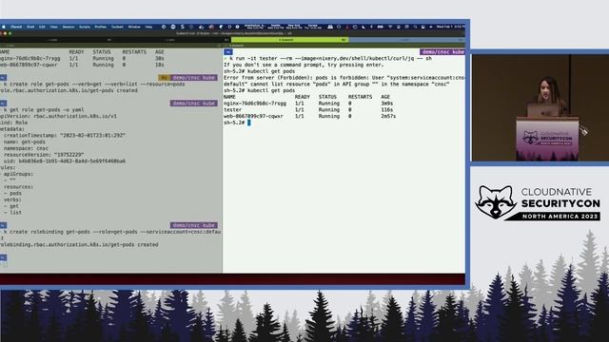609x342 pixels.
Task: Click 'demo/cnsc kube' badge above 'k get role'
Action: coord(193,104)
